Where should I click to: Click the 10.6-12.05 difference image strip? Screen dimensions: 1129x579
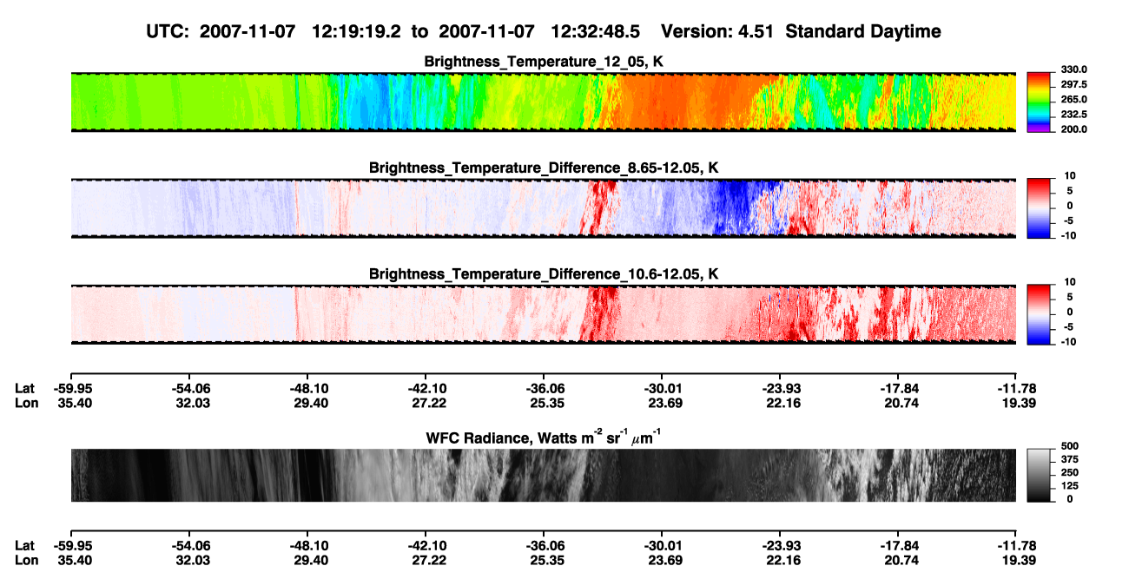[x=543, y=313]
